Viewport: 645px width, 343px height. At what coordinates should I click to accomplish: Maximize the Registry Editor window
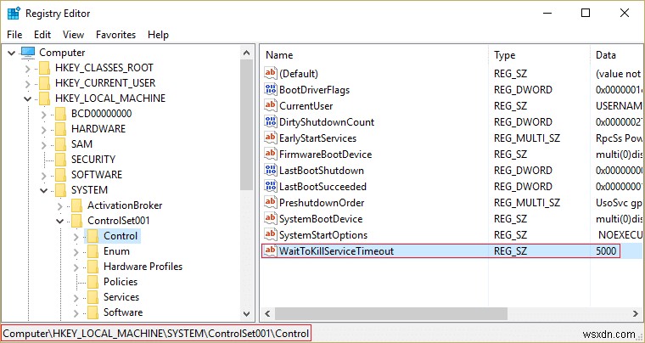(586, 14)
